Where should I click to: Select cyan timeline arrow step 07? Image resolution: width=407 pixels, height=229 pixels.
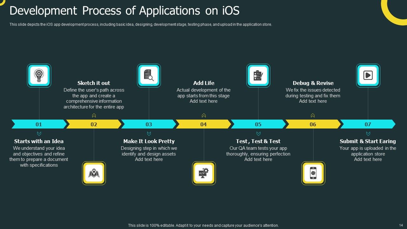pyautogui.click(x=368, y=124)
